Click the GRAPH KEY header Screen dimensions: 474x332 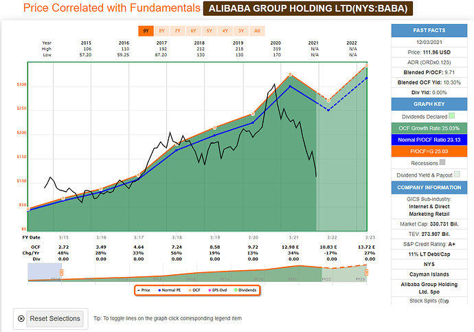point(429,104)
